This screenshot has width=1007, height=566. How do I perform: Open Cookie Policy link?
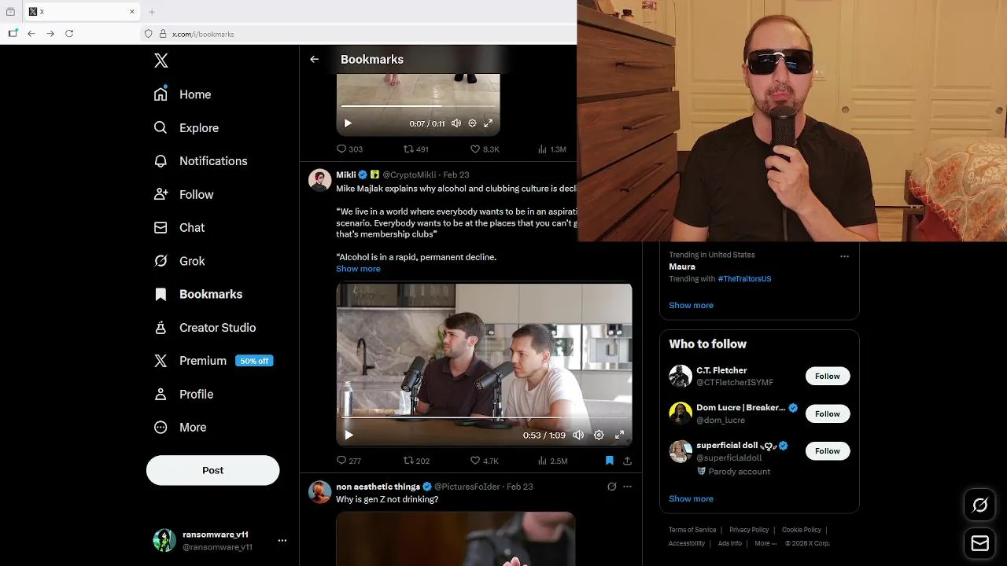pos(802,530)
